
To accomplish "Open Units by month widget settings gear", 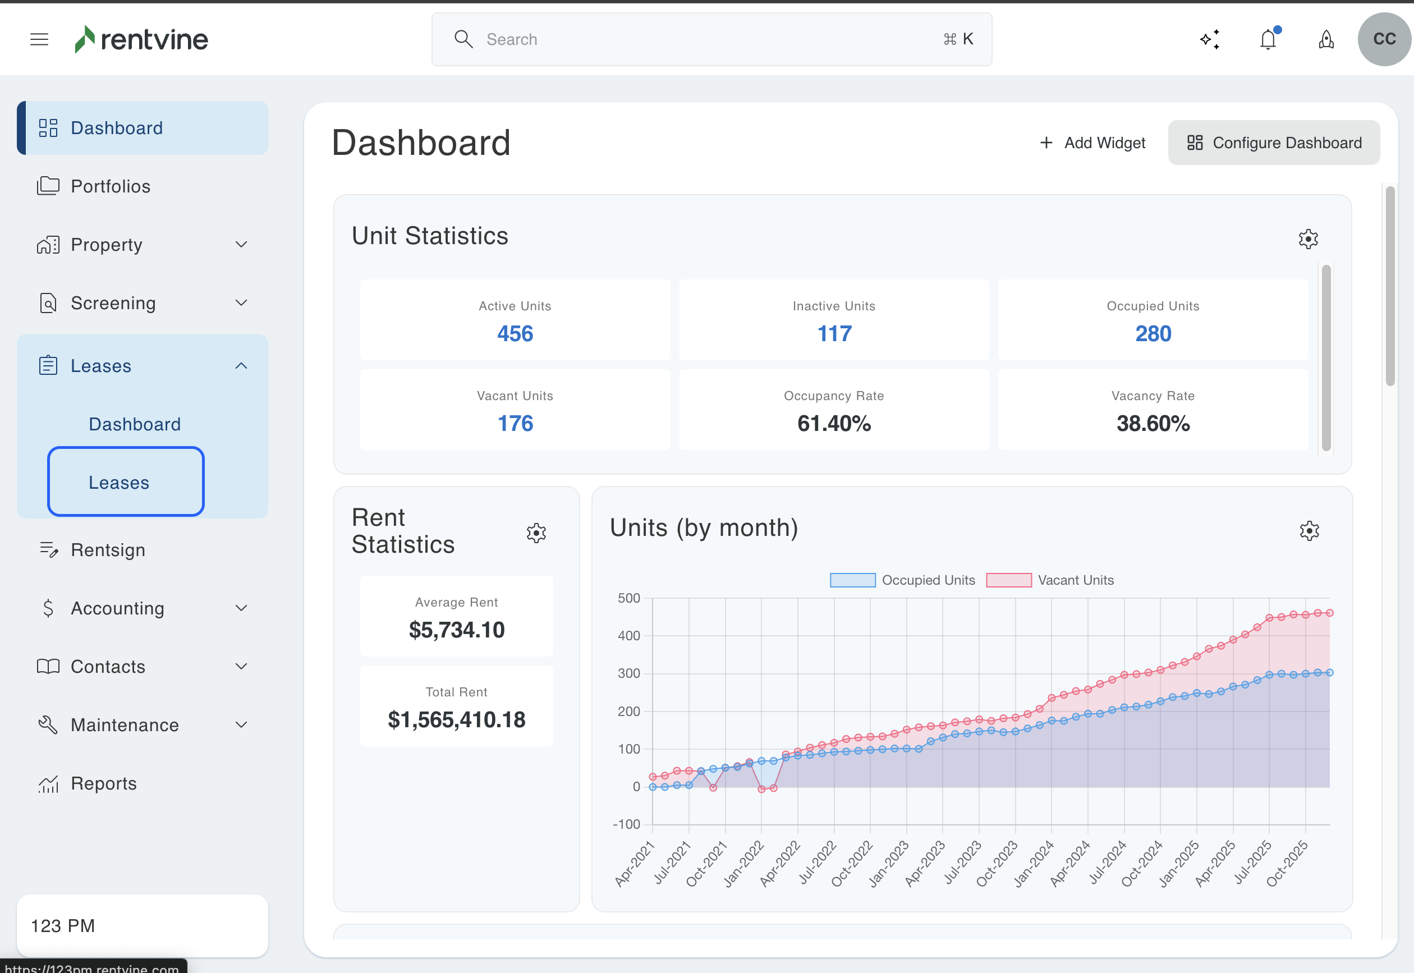I will (1309, 530).
